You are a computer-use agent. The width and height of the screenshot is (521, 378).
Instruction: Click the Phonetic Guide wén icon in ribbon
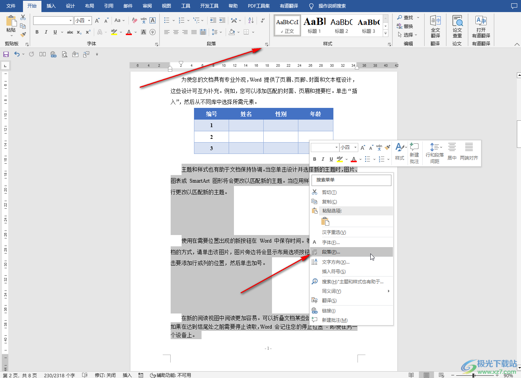(x=144, y=20)
